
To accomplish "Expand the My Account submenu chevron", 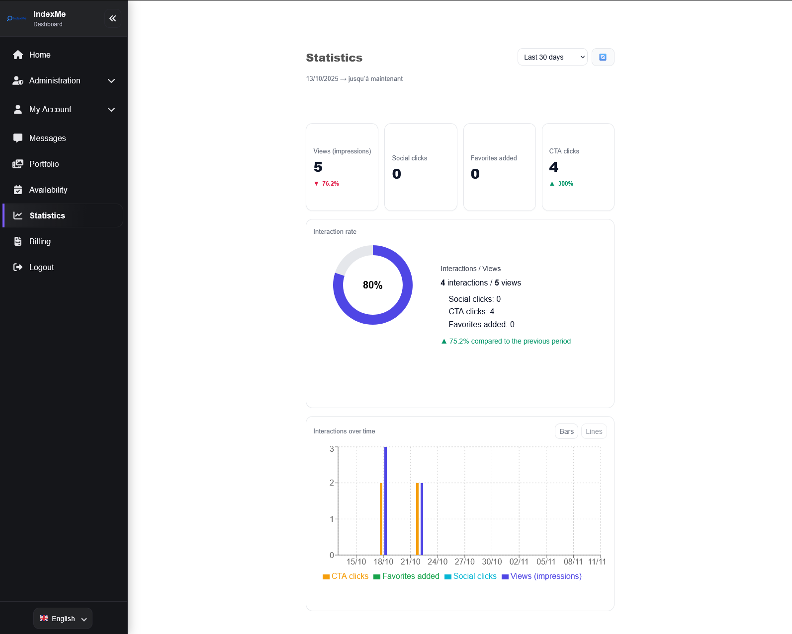I will (111, 109).
